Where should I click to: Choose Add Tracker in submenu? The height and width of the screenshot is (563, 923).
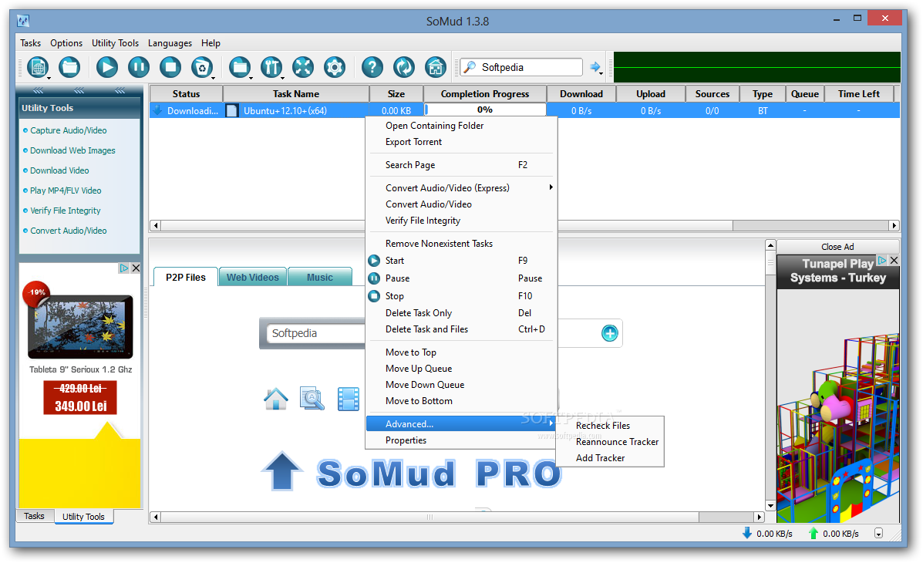click(601, 457)
